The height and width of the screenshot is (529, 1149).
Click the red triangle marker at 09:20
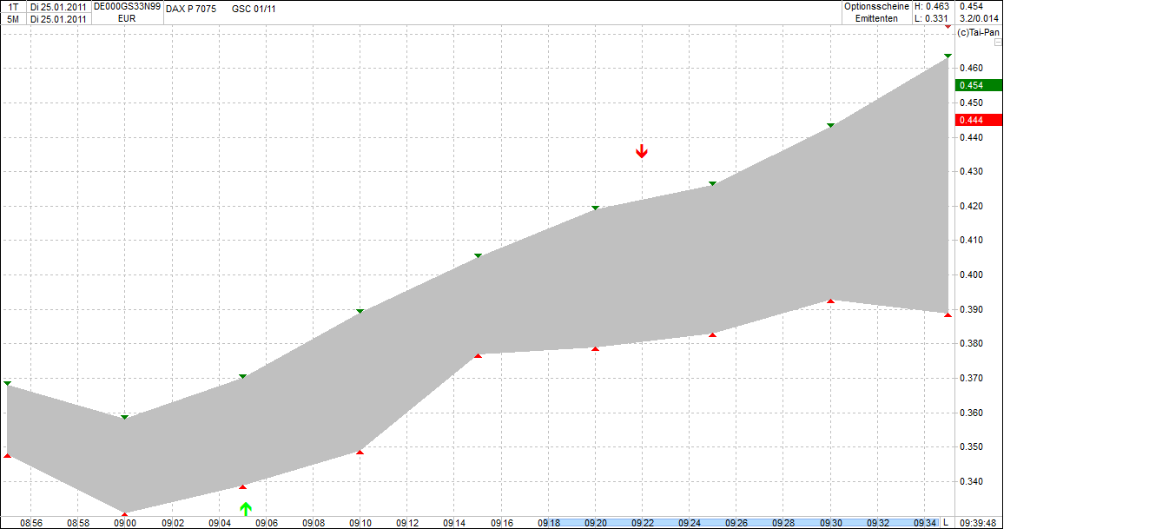coord(596,348)
